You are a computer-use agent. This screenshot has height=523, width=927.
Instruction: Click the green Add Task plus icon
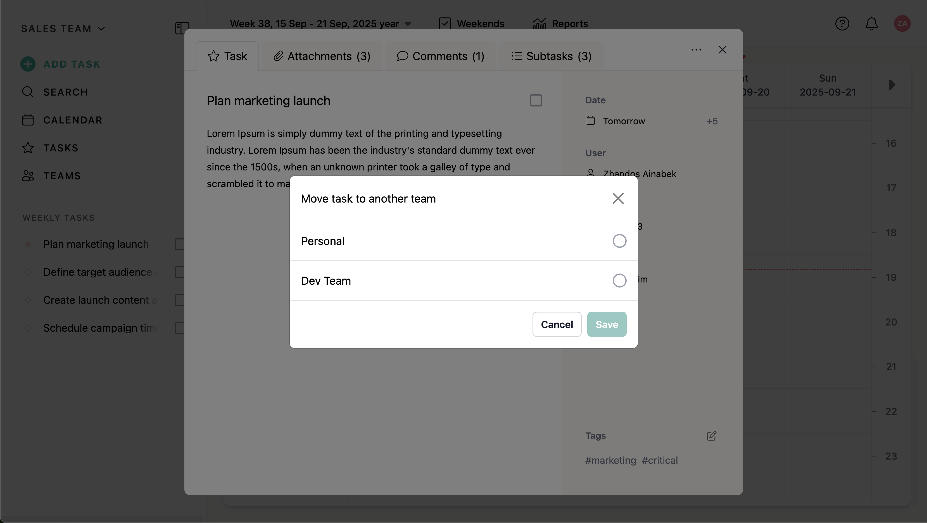click(28, 64)
